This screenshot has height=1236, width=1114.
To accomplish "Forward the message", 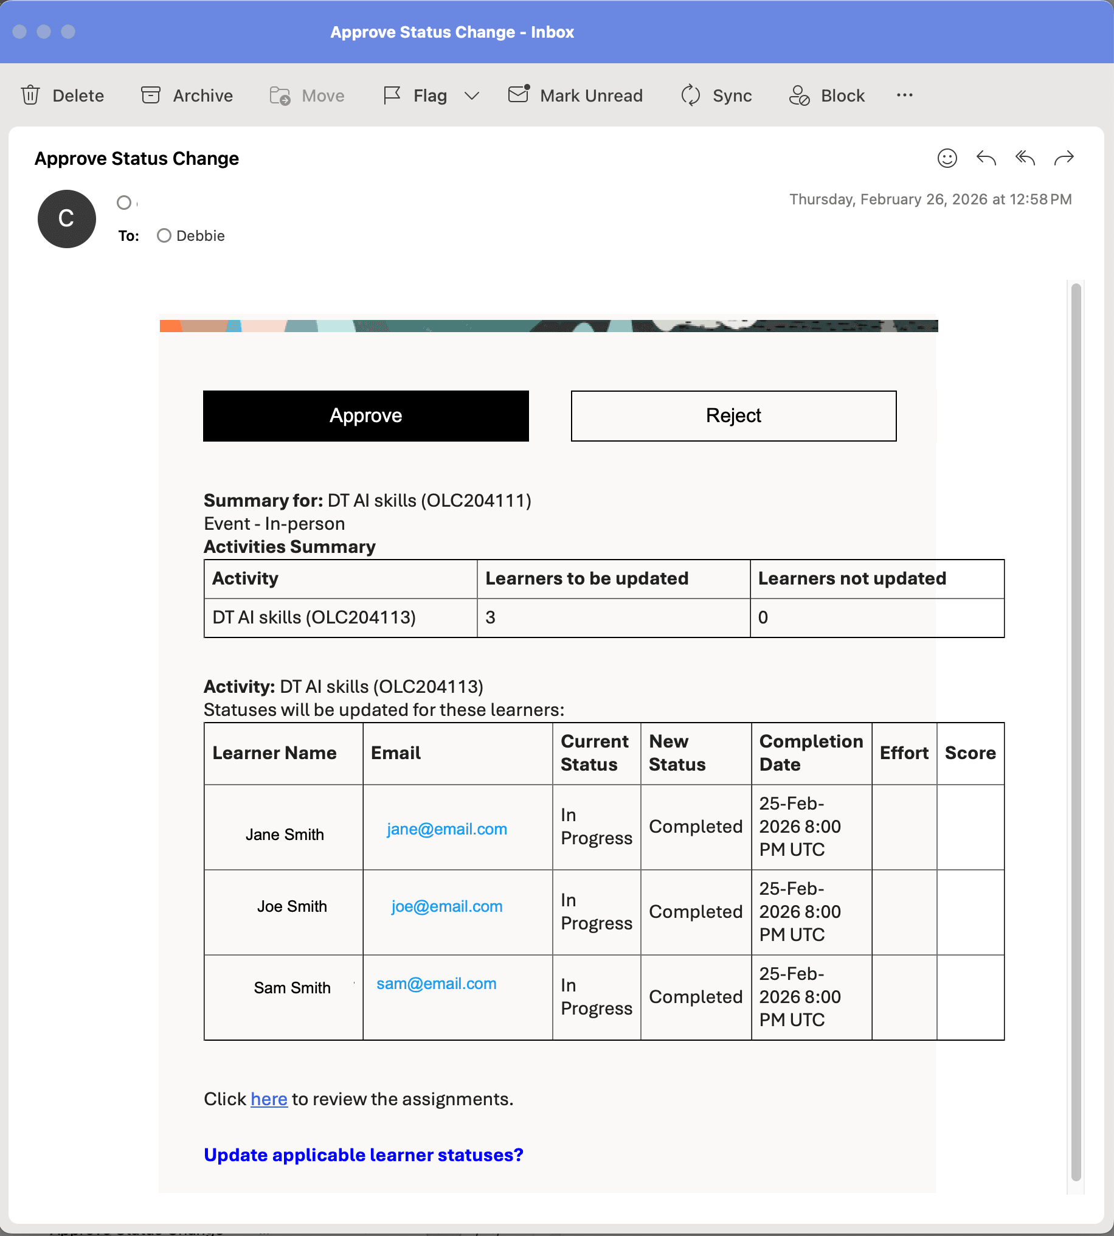I will (1064, 158).
